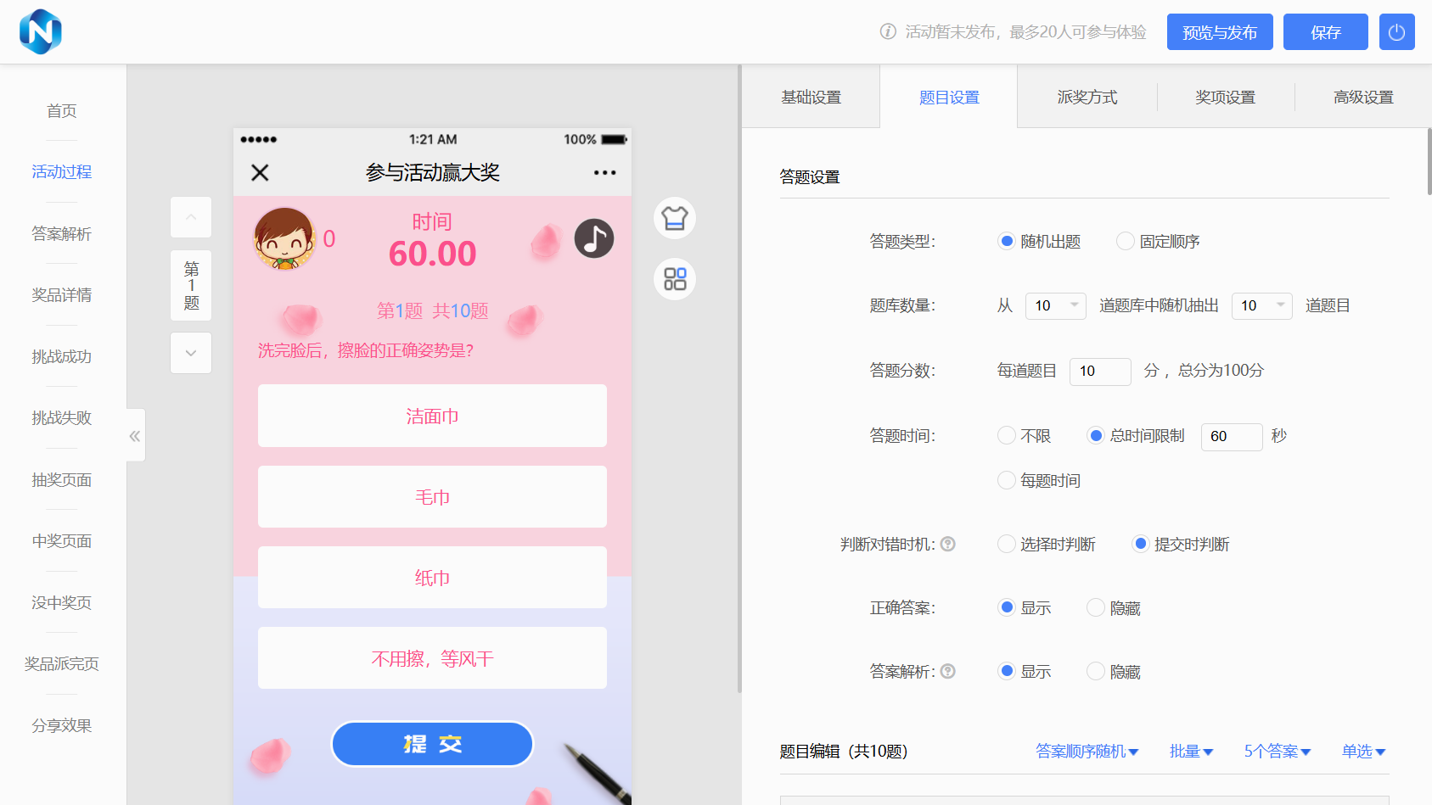
Task: Click the 预览与发布 button
Action: coord(1220,31)
